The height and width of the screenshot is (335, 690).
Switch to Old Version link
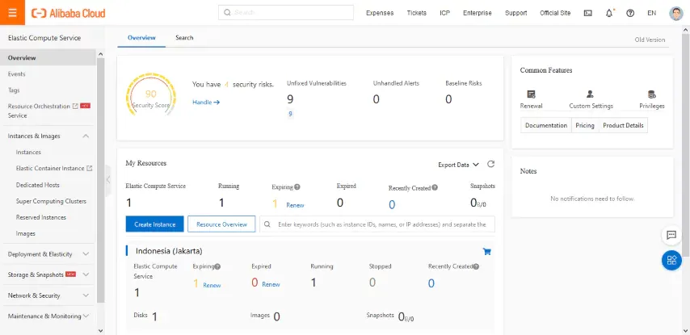coord(650,40)
